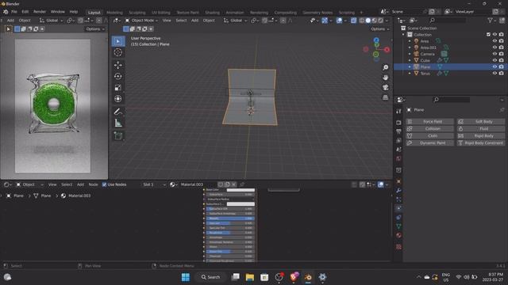Open the Options dropdown in main viewport
Viewport: 508px width, 285px height.
[380, 29]
